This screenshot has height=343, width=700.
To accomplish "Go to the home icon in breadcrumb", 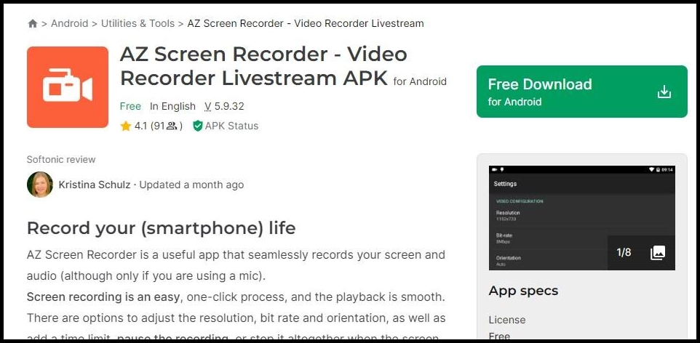I will (x=33, y=24).
